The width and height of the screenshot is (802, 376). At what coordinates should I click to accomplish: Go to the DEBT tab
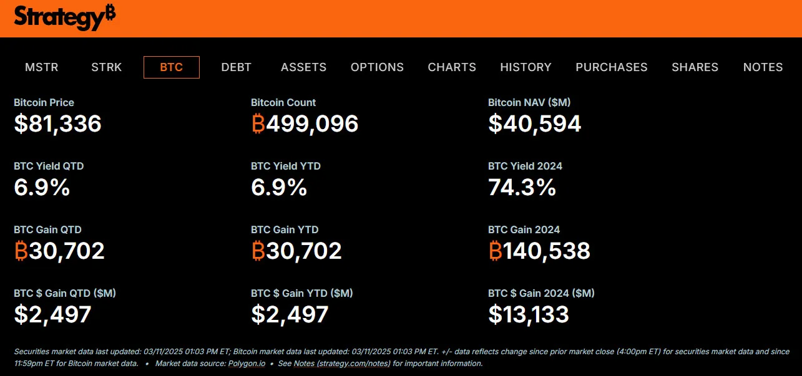pos(237,67)
